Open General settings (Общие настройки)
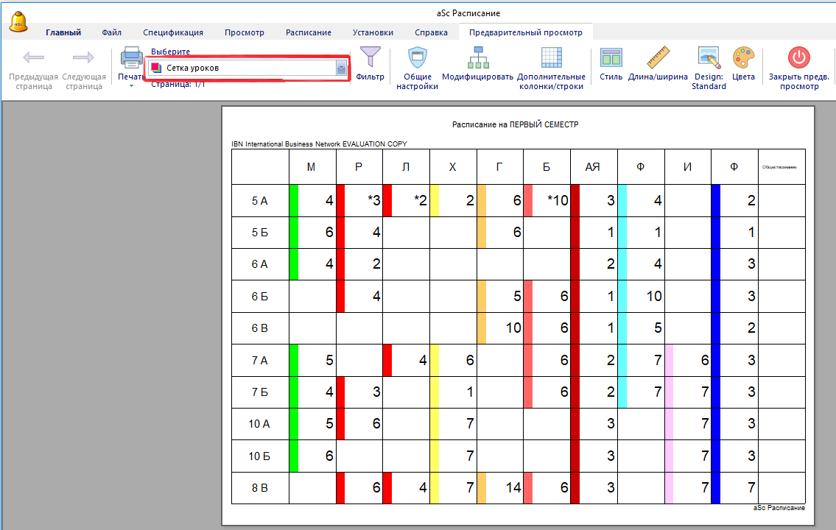Viewport: 836px width, 530px height. pyautogui.click(x=417, y=58)
